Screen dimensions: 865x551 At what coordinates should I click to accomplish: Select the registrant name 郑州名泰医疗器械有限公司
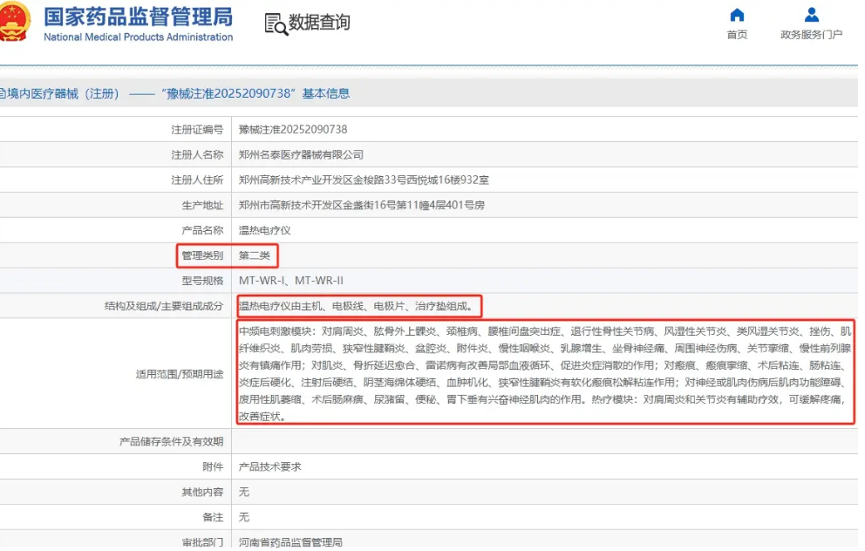pos(301,154)
